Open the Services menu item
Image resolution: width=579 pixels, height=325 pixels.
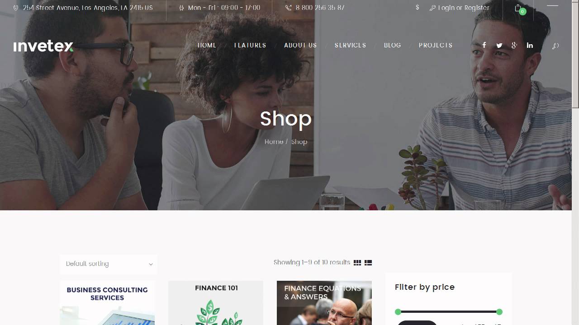(351, 45)
